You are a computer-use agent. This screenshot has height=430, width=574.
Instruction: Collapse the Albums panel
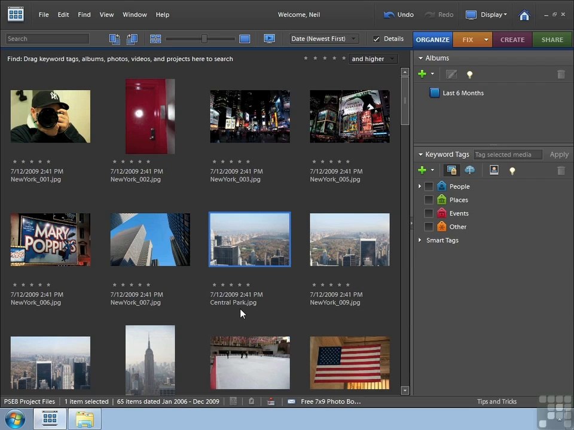click(420, 58)
